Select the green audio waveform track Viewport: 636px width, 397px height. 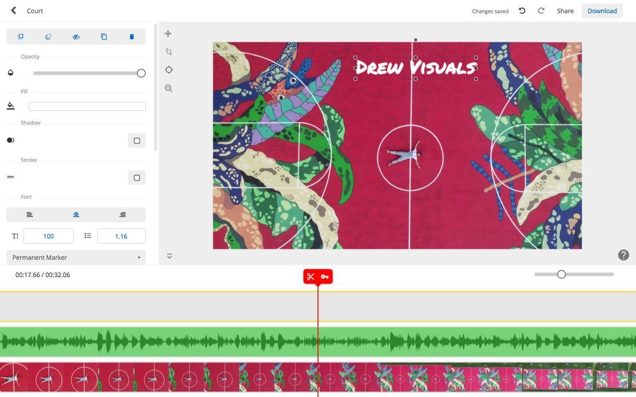coord(318,341)
